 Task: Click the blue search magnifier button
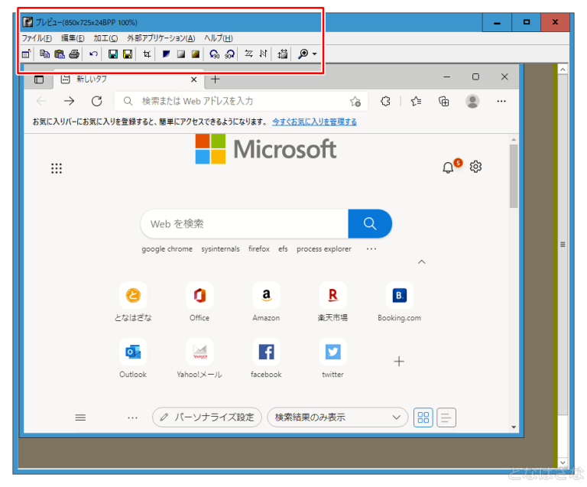(x=370, y=224)
